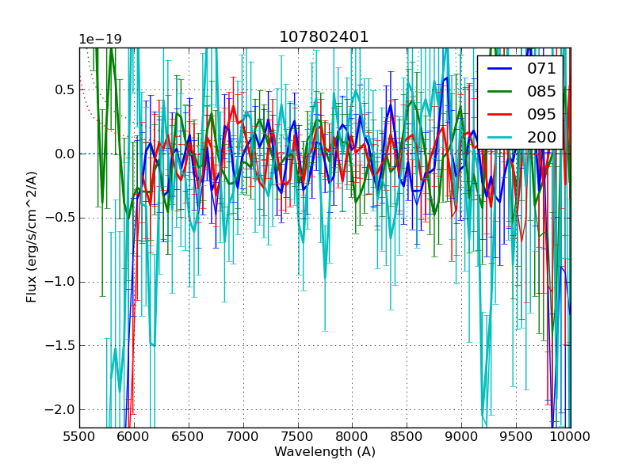Click the −2.0 y-axis tick label
634x475 pixels.
click(60, 409)
